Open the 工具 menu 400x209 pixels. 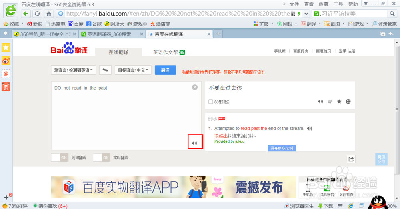pyautogui.click(x=338, y=4)
